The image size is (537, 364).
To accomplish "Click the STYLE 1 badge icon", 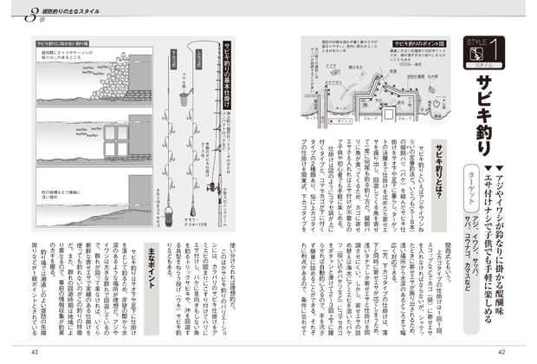I will 484,53.
